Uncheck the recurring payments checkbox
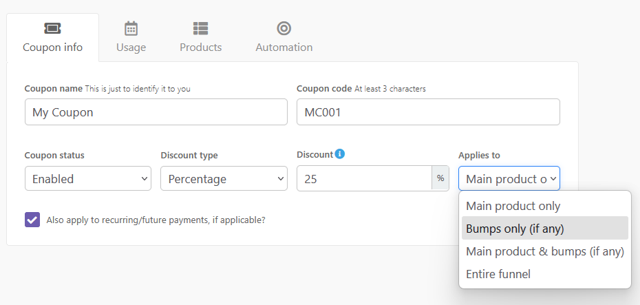The height and width of the screenshot is (305, 640). [32, 220]
